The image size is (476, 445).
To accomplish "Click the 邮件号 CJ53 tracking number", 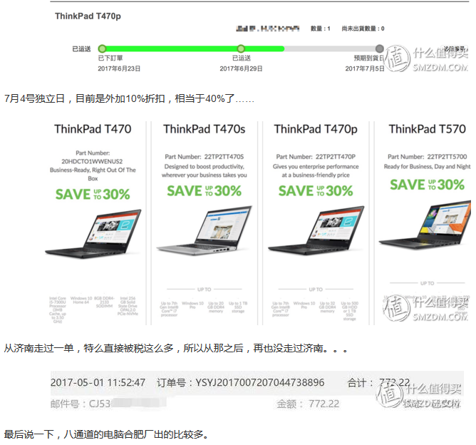I will [x=108, y=404].
